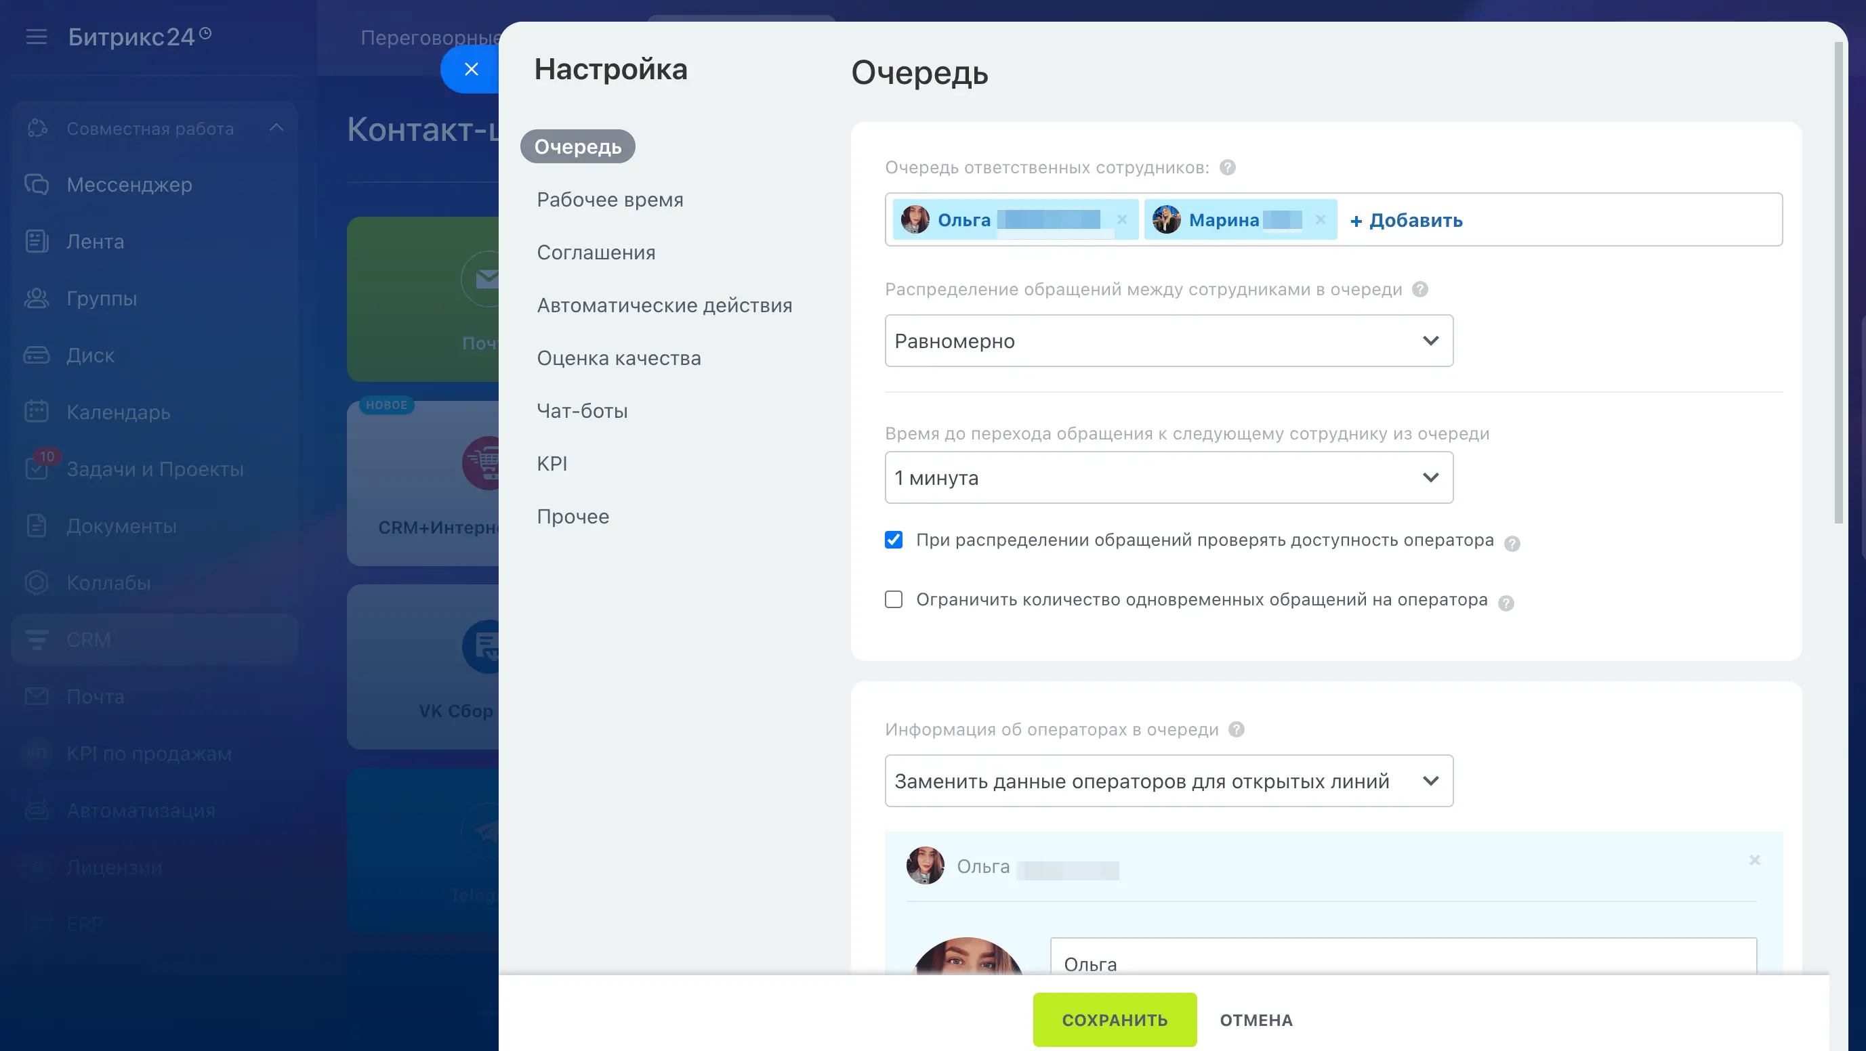Image resolution: width=1866 pixels, height=1051 pixels.
Task: Click the Коллабы icon in sidebar
Action: coord(36,582)
